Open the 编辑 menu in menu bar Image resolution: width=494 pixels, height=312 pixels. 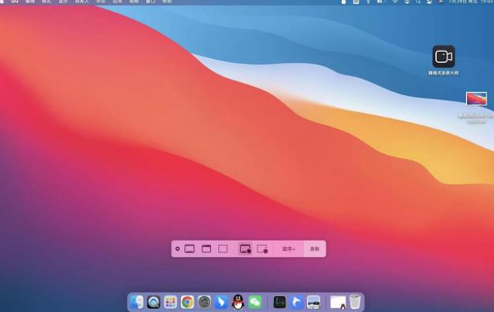(29, 2)
